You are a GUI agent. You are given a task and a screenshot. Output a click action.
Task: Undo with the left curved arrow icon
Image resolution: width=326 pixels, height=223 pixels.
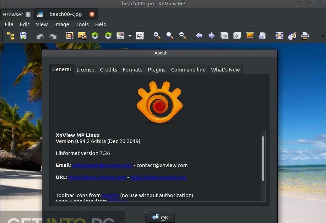[x=40, y=36]
